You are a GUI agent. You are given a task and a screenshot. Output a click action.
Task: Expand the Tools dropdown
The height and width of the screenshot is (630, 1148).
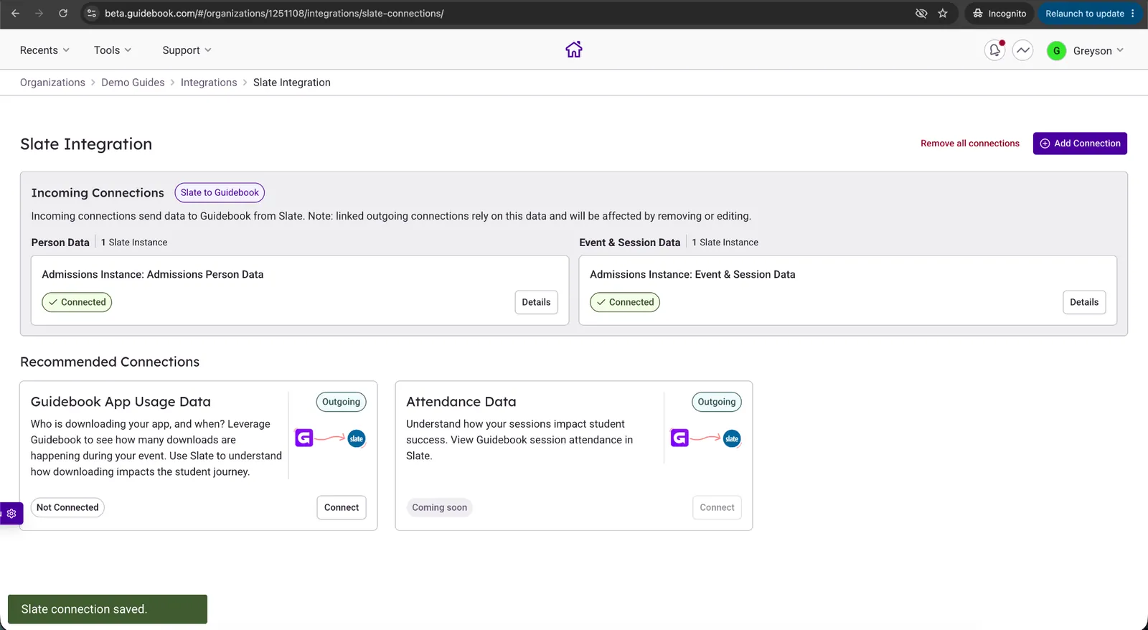113,50
